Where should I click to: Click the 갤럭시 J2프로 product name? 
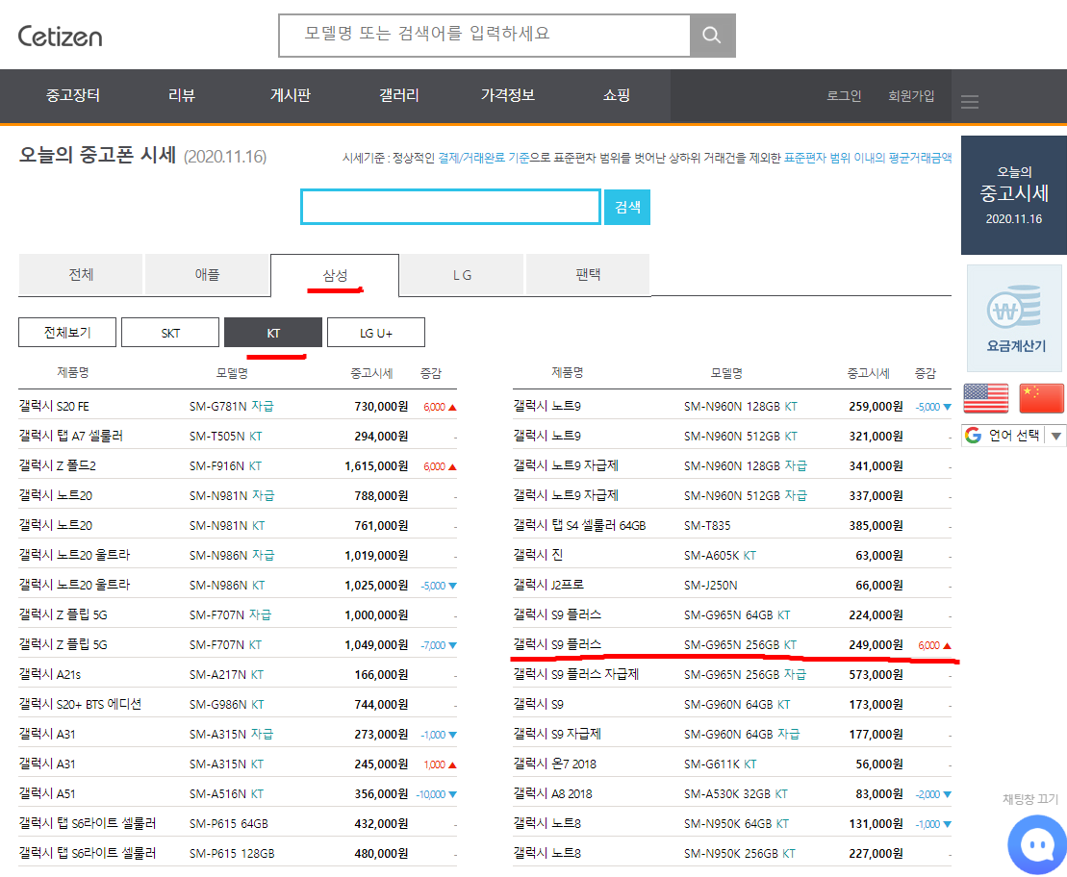(548, 585)
